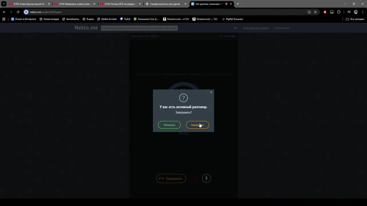Screen dimensions: 367x206
Task: Close the active conversation dialog with X
Action: click(x=211, y=92)
